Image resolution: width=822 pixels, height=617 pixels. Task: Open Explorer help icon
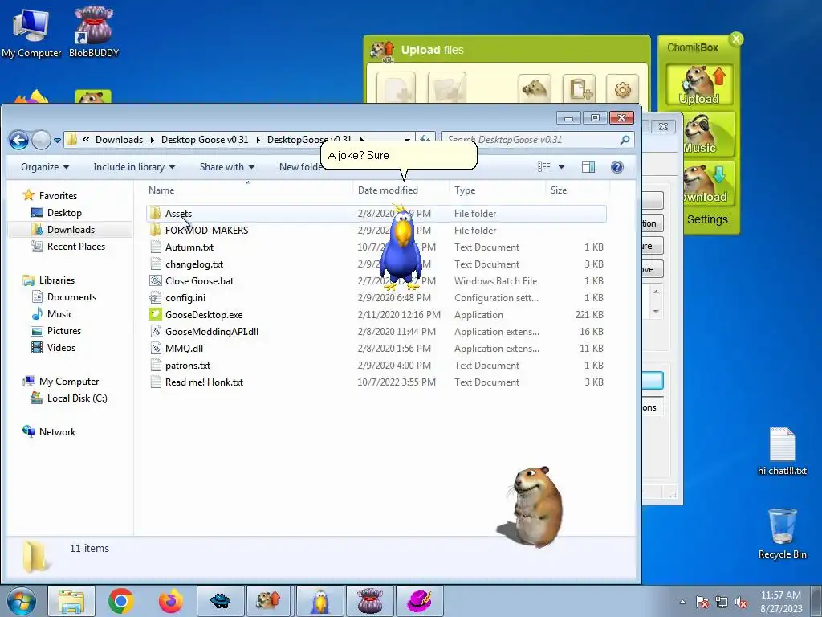point(617,167)
